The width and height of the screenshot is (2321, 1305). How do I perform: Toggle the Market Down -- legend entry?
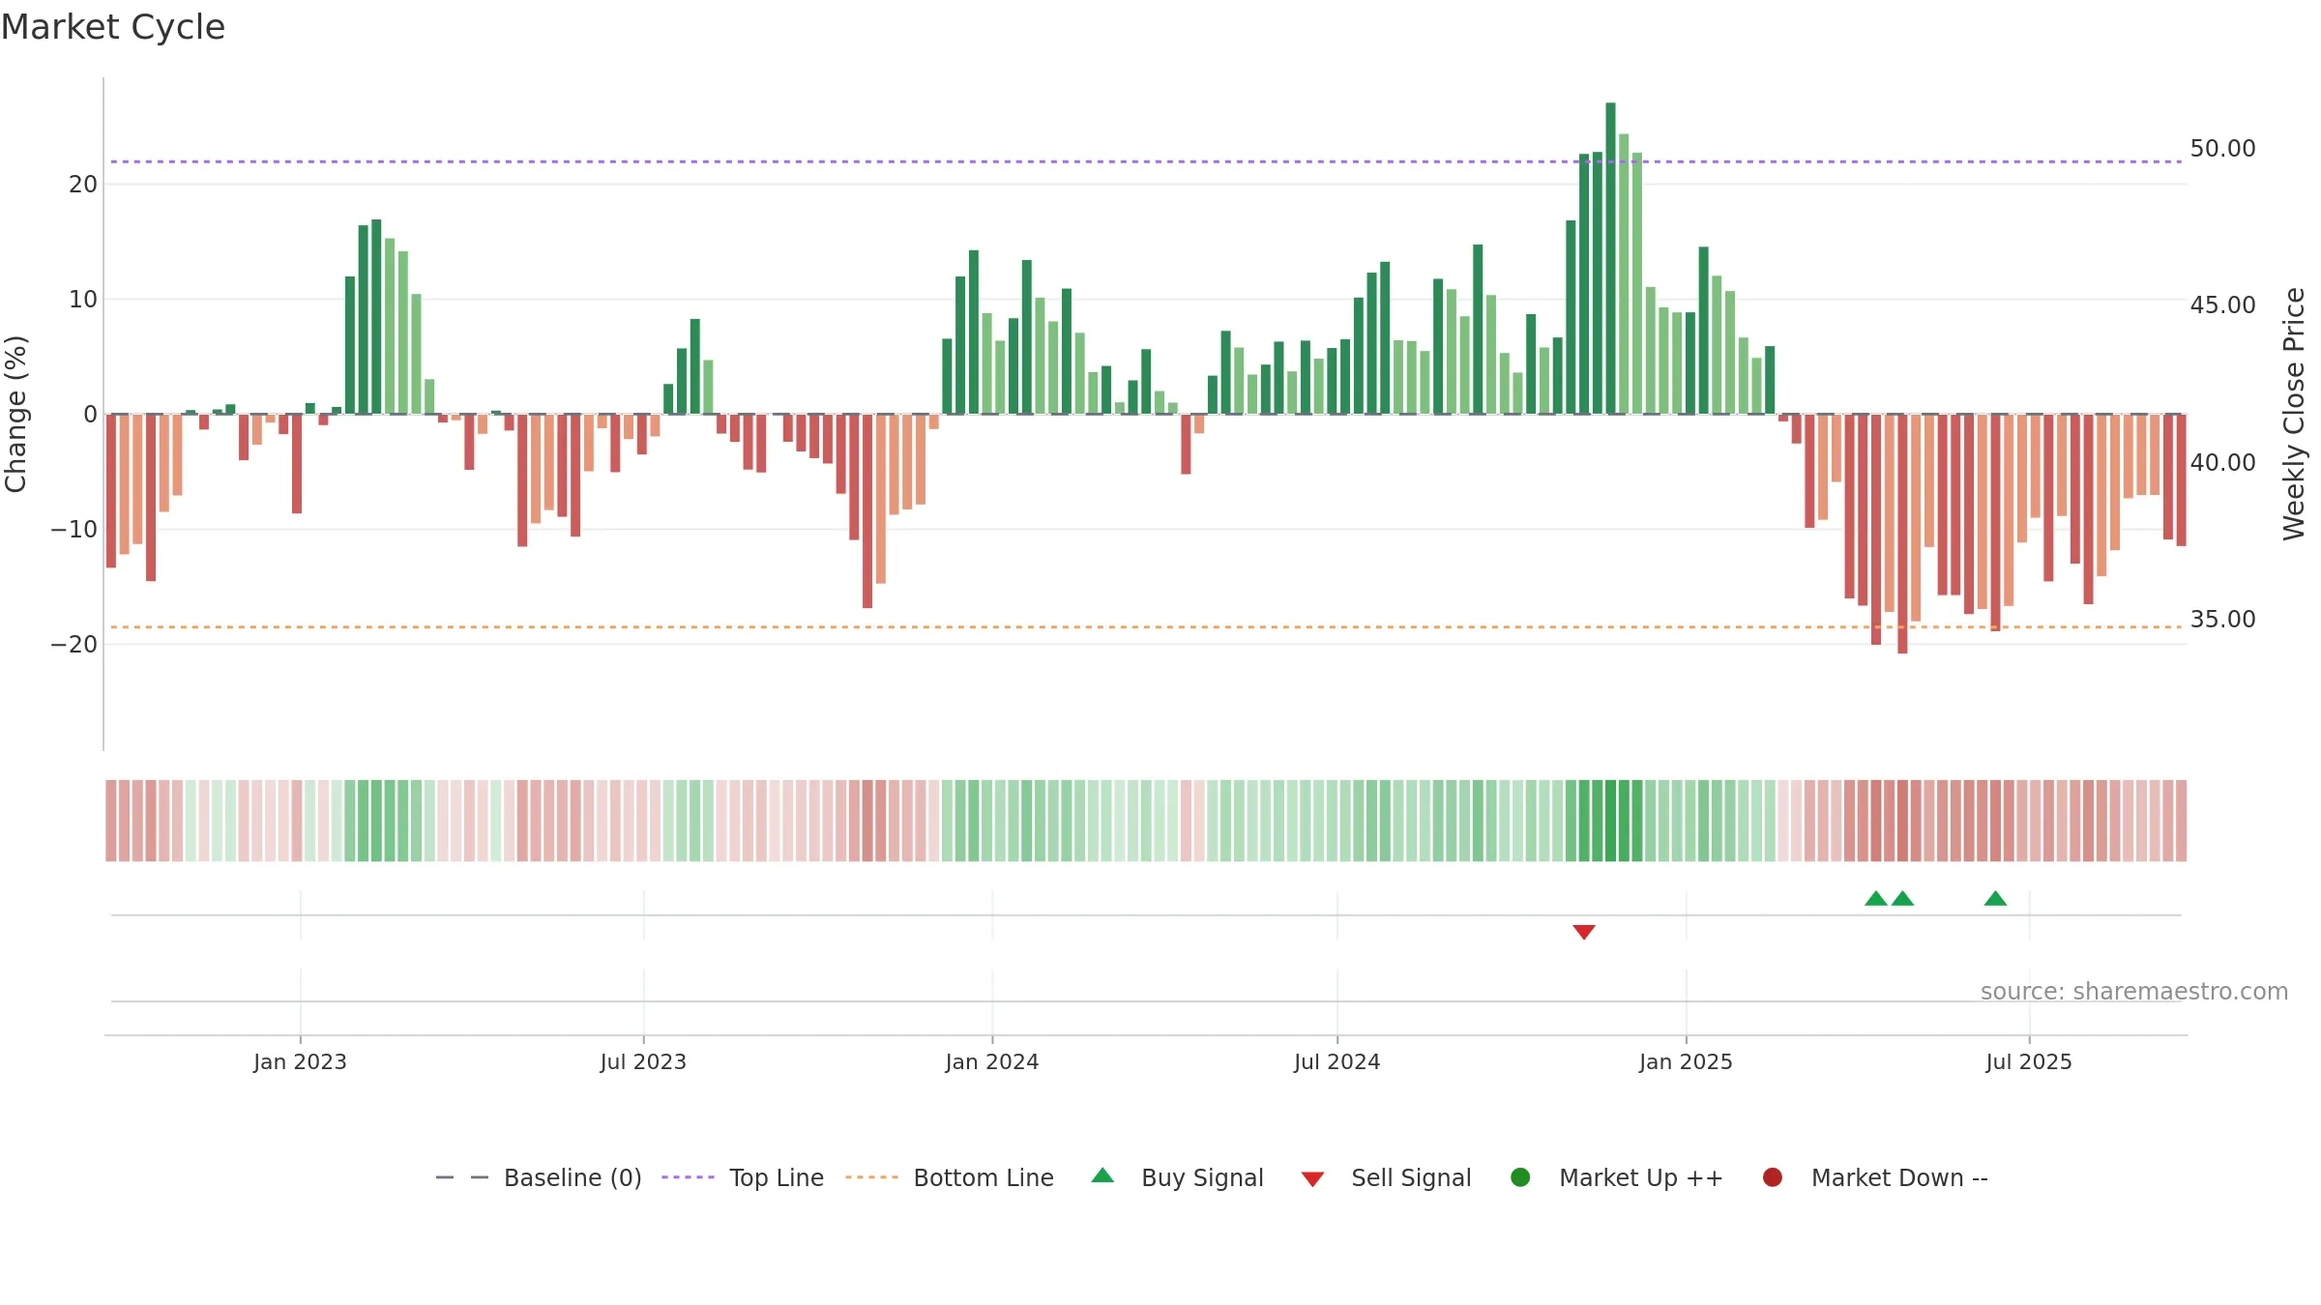[x=1875, y=1177]
